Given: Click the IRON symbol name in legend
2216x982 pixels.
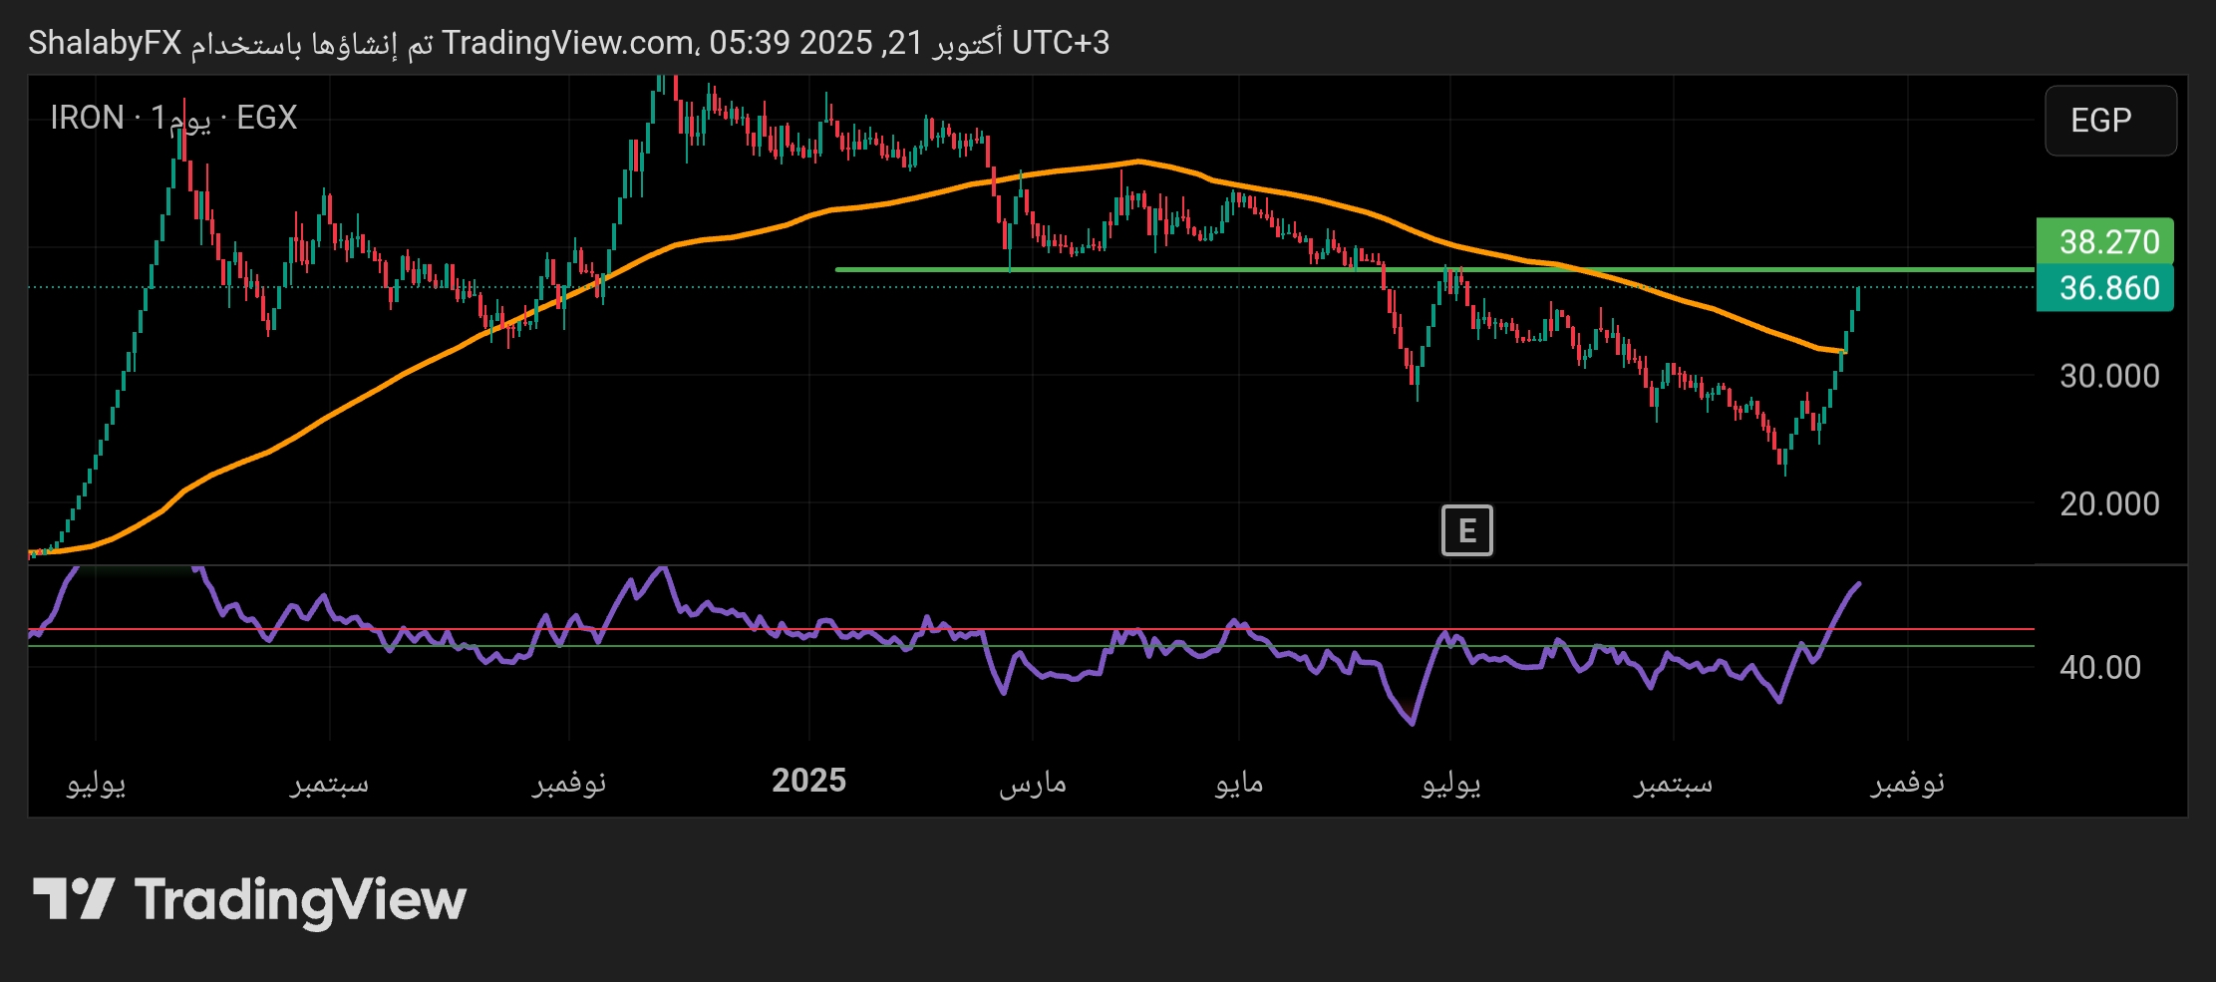Looking at the screenshot, I should pyautogui.click(x=87, y=118).
